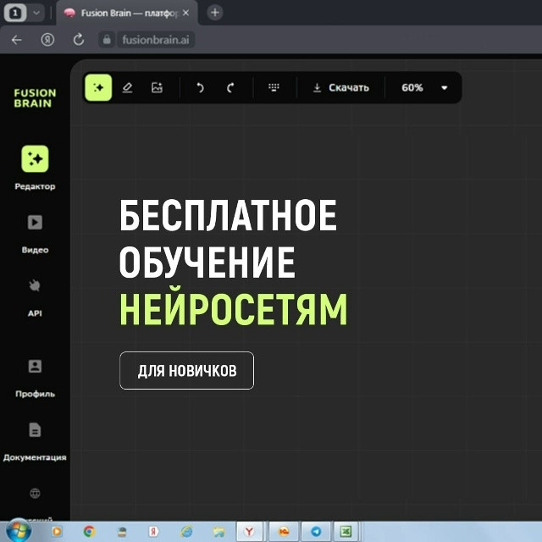This screenshot has width=542, height=542.
Task: Click the Yandex home button in browser
Action: 47,40
